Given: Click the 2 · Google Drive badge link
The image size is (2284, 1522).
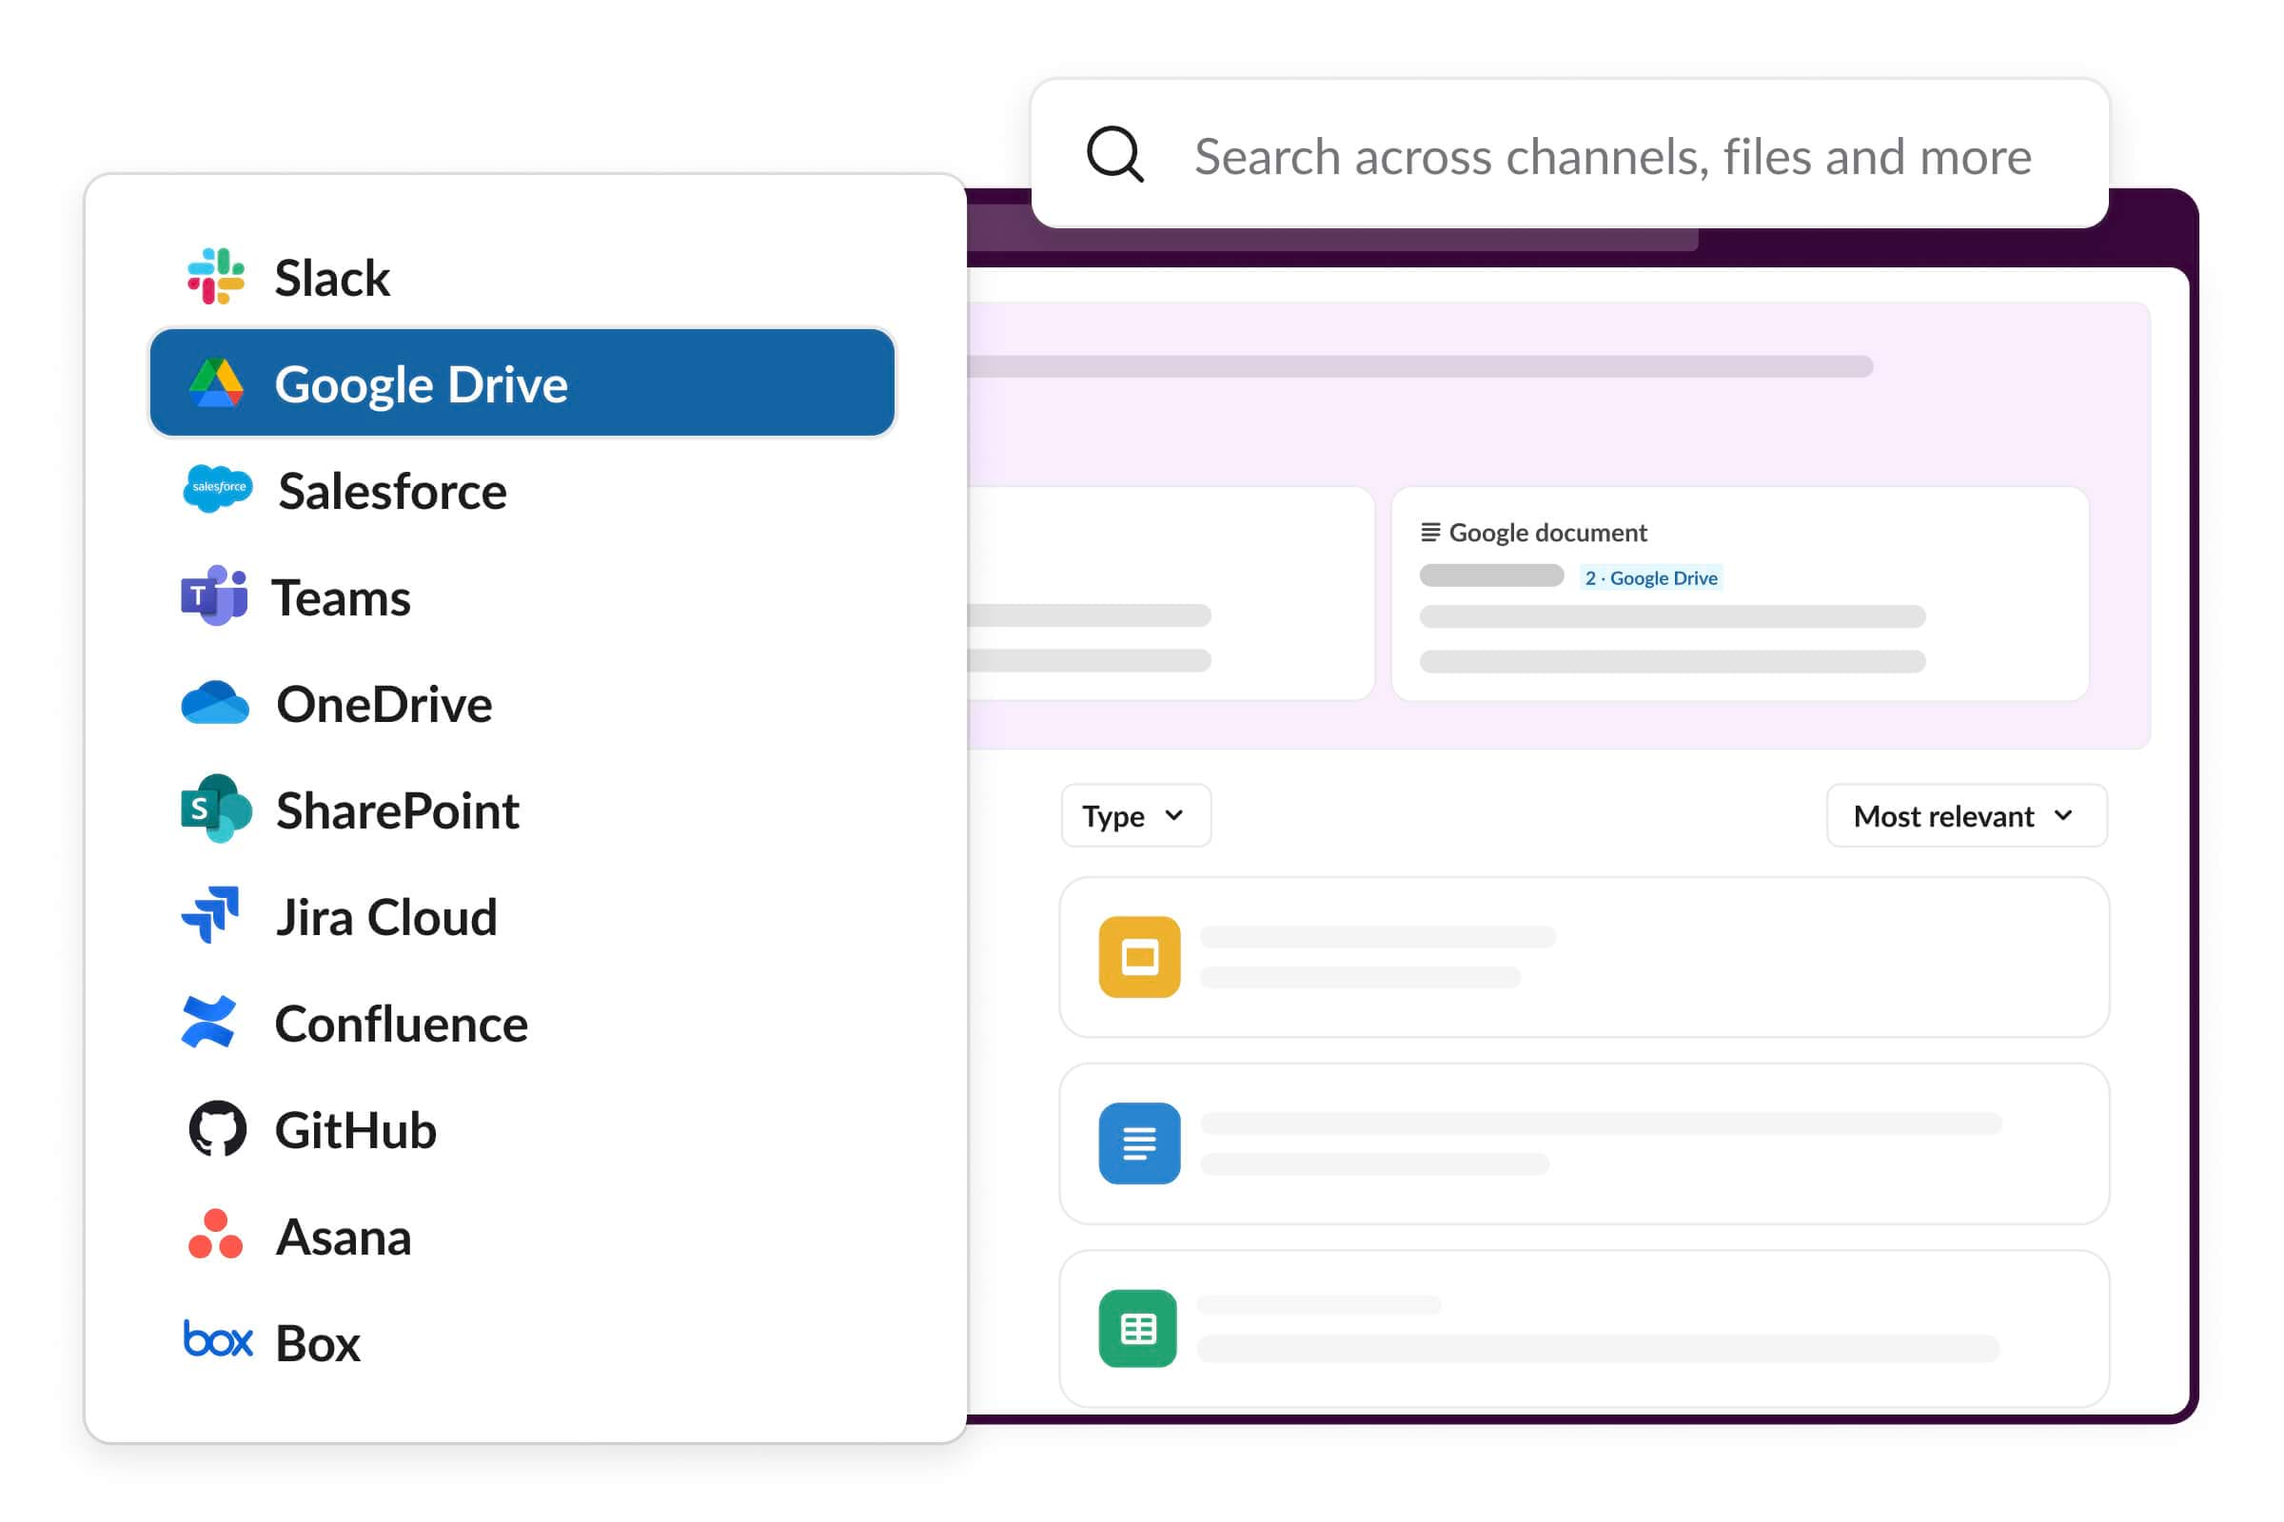Looking at the screenshot, I should coord(1651,576).
